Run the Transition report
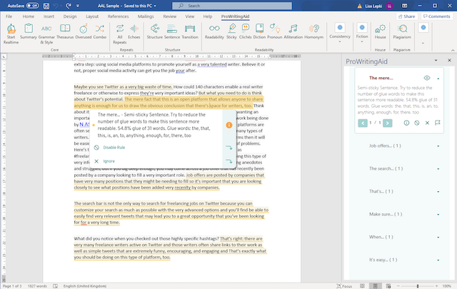The image size is (457, 289). coord(190,32)
